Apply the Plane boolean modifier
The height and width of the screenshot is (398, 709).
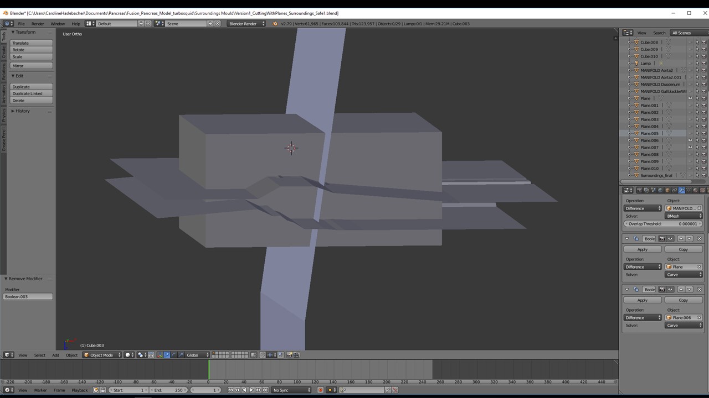coord(643,249)
